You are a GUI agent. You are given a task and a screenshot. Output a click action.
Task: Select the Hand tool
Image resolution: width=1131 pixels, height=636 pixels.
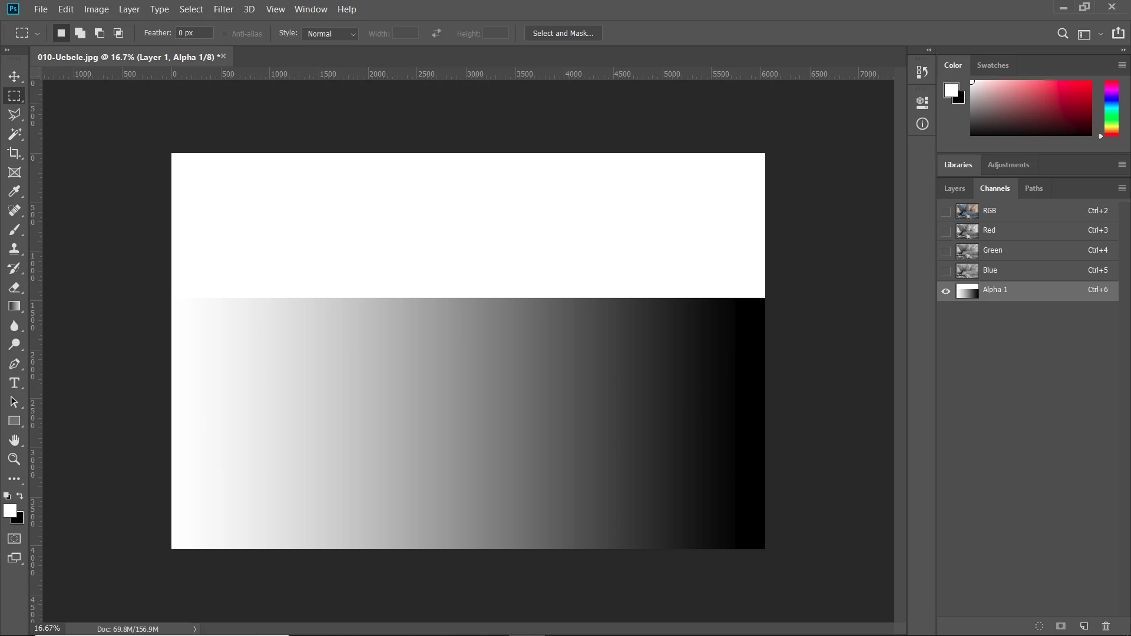click(x=14, y=440)
